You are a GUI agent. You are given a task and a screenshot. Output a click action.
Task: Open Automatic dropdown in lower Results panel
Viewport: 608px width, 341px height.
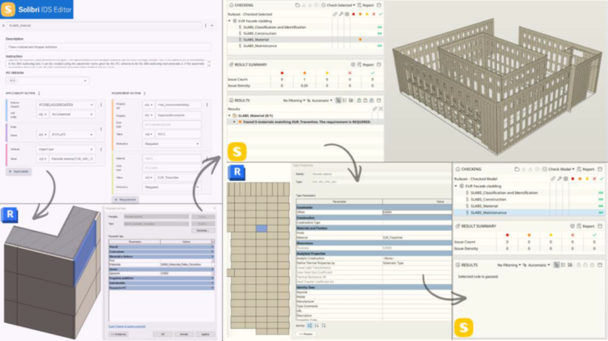pyautogui.click(x=537, y=265)
